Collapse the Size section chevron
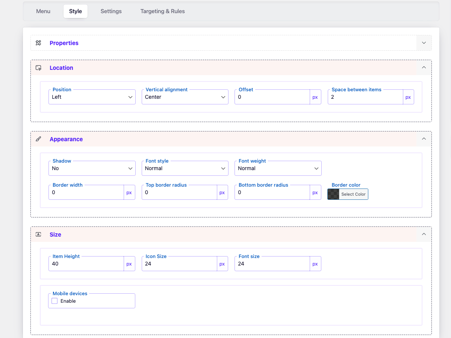The image size is (451, 338). tap(424, 234)
